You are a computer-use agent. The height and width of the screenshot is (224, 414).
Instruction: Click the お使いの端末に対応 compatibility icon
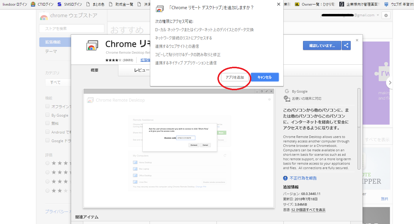pyautogui.click(x=287, y=99)
